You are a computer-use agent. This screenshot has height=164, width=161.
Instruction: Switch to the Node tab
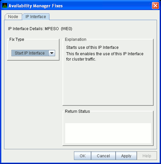[13, 17]
